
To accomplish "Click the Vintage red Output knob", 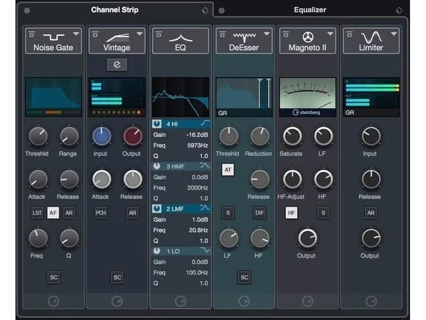I will (133, 136).
